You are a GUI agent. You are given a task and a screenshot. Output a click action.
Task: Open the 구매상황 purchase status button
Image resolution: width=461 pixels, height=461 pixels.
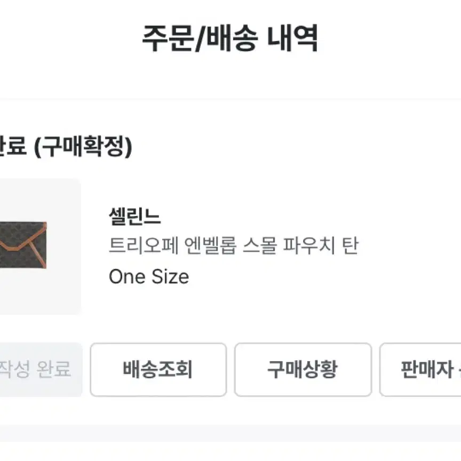coord(303,370)
